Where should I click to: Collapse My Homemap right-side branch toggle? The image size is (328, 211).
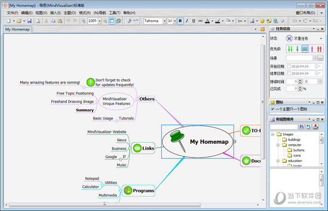tap(235, 142)
